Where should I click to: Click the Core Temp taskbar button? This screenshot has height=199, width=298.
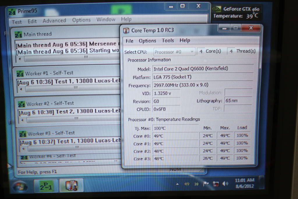point(71,185)
